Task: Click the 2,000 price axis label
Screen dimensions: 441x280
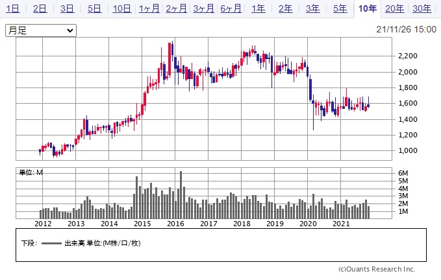Action: 407,72
